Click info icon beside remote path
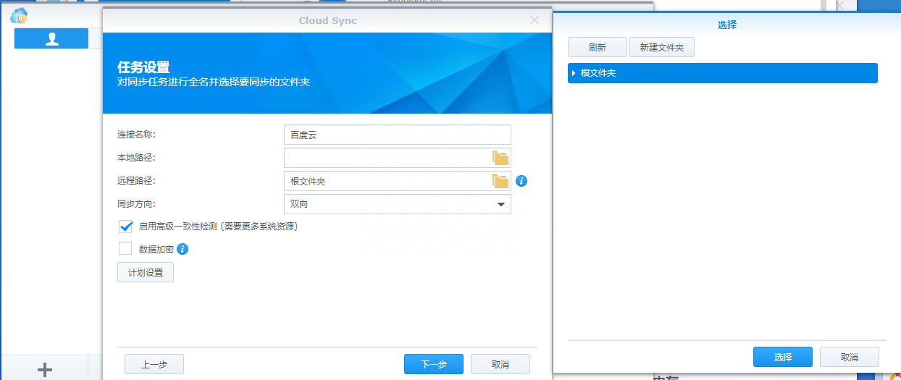Image resolution: width=901 pixels, height=380 pixels. (521, 181)
